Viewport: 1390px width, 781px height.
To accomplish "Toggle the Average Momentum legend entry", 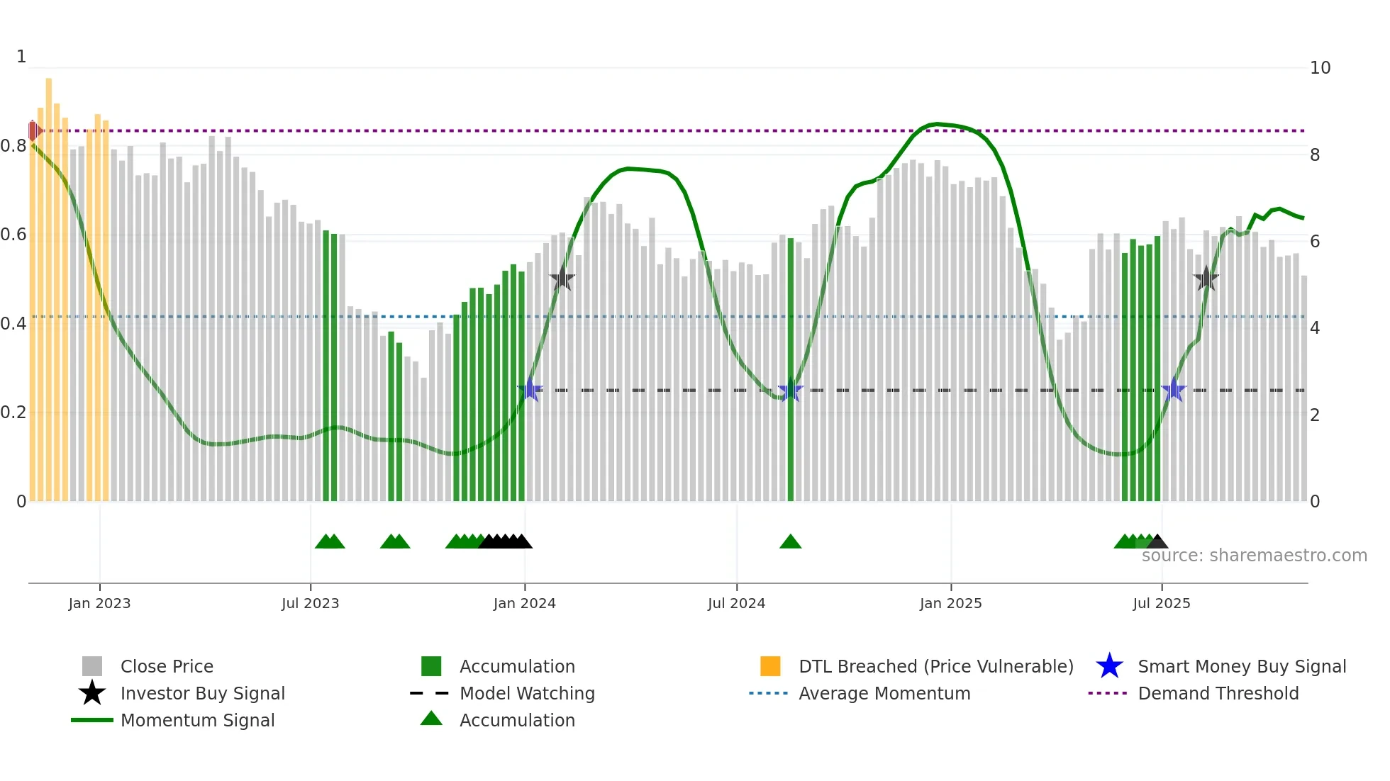I will 884,693.
